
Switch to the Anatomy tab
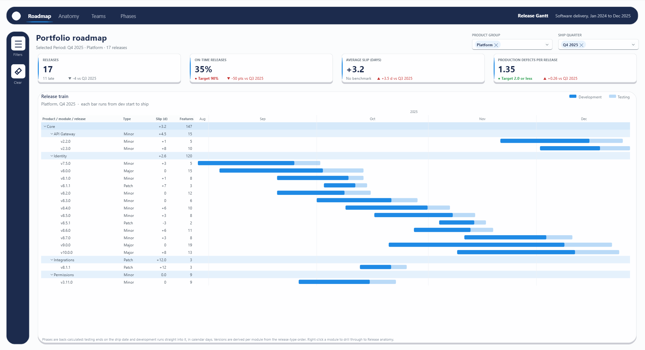point(69,16)
